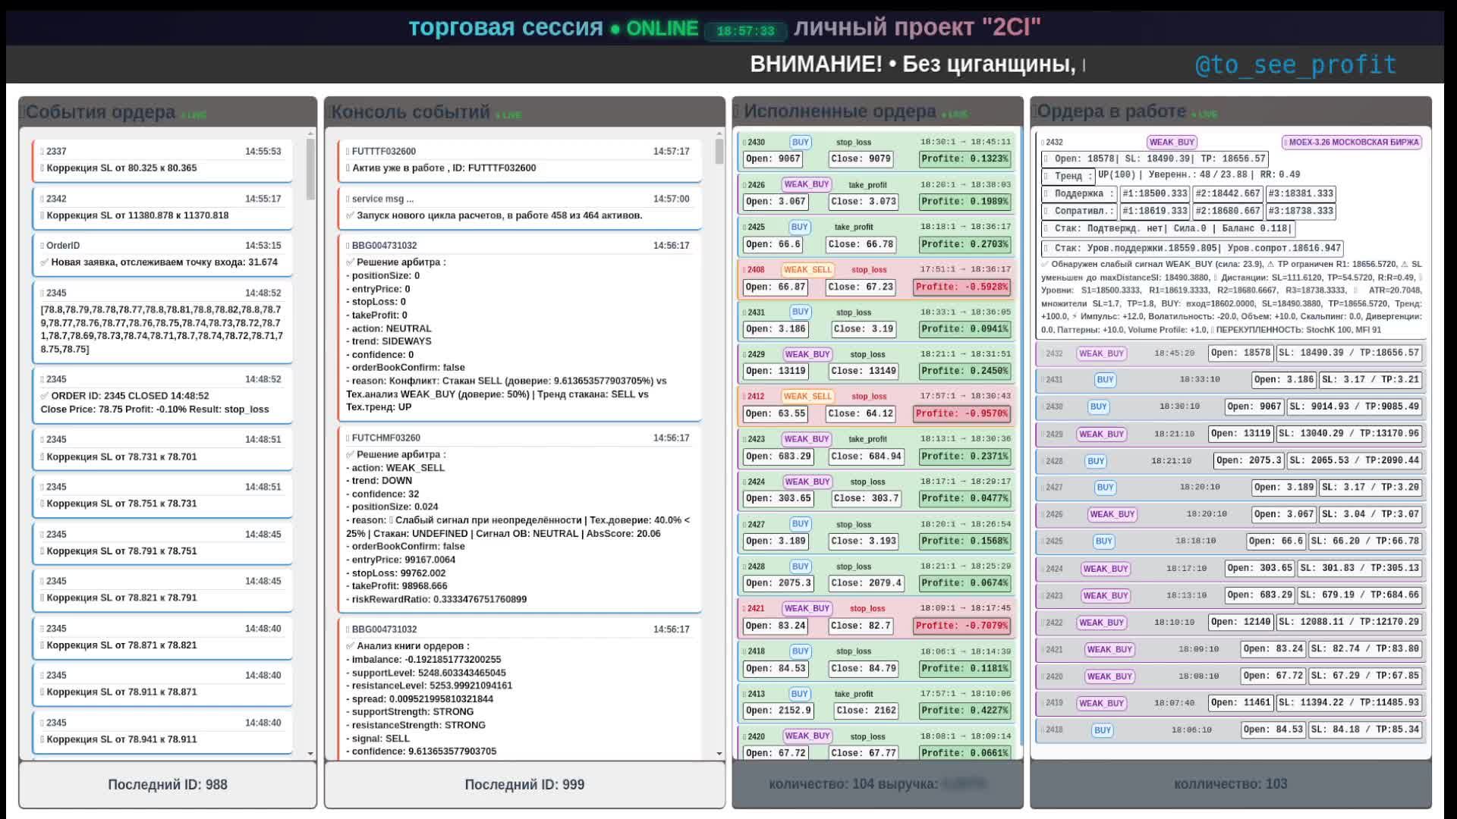
Task: Click the 18:57:33 session clock badge
Action: coord(745,31)
